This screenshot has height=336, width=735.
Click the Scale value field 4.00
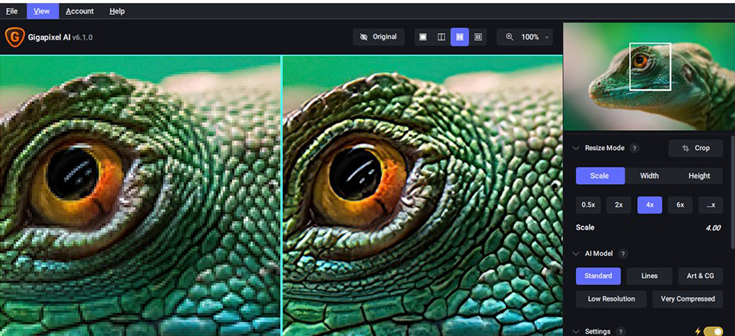pos(713,228)
